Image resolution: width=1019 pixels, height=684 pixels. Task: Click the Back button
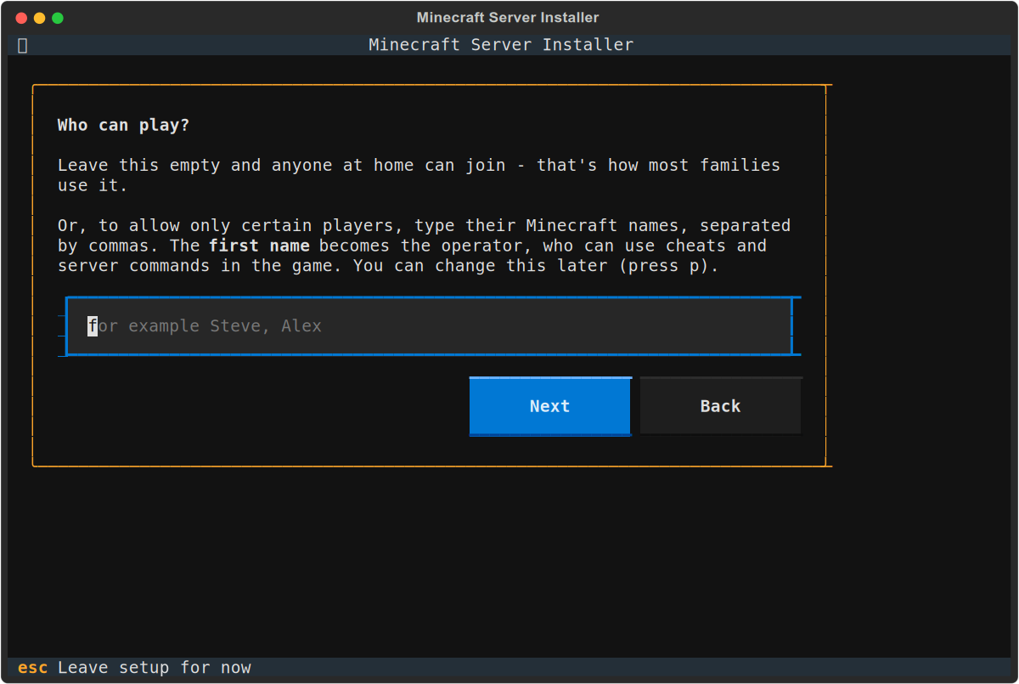720,406
